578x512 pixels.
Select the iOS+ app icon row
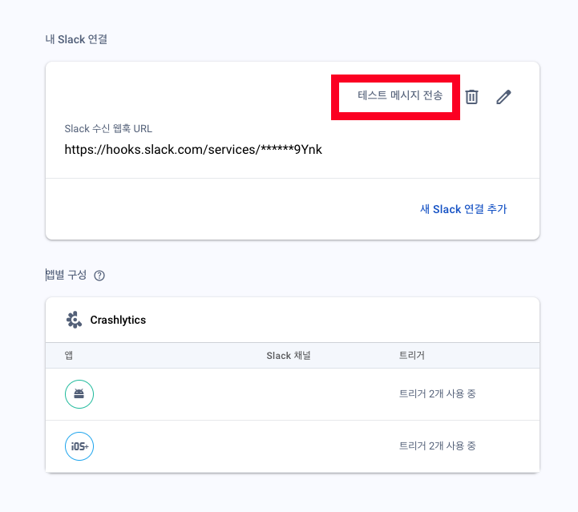293,446
